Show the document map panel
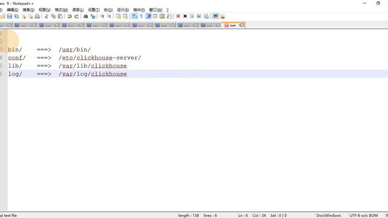The height and width of the screenshot is (218, 388). [162, 16]
